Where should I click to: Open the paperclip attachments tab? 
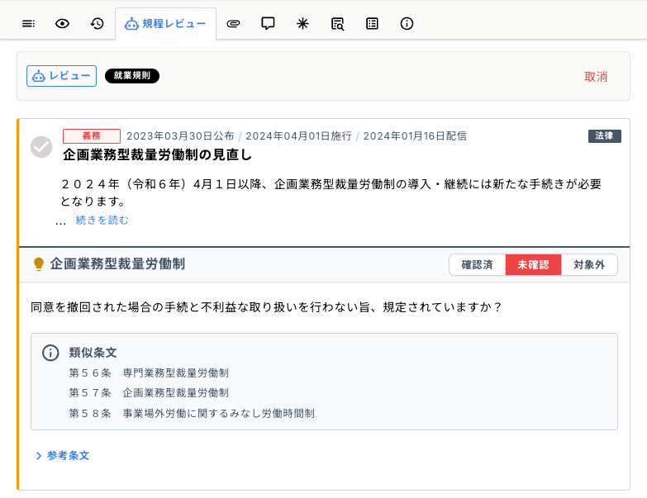tap(233, 24)
